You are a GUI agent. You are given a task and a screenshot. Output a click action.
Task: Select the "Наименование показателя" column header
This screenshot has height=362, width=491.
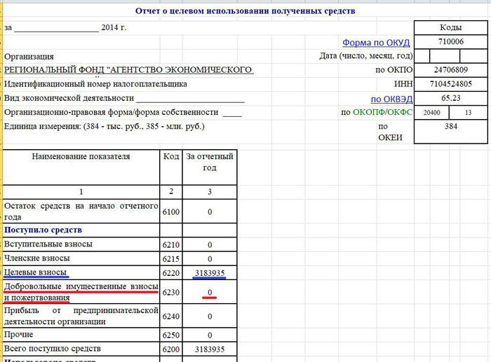(81, 157)
